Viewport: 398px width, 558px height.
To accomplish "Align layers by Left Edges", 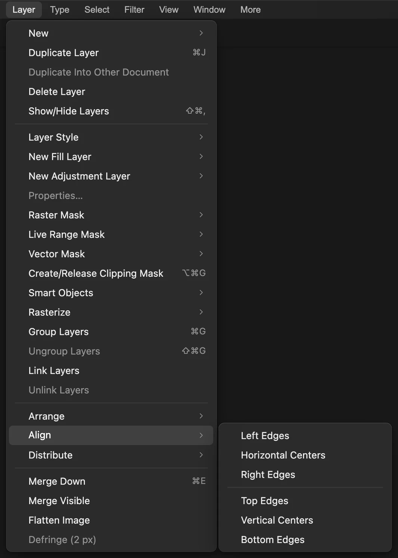I will [305, 436].
